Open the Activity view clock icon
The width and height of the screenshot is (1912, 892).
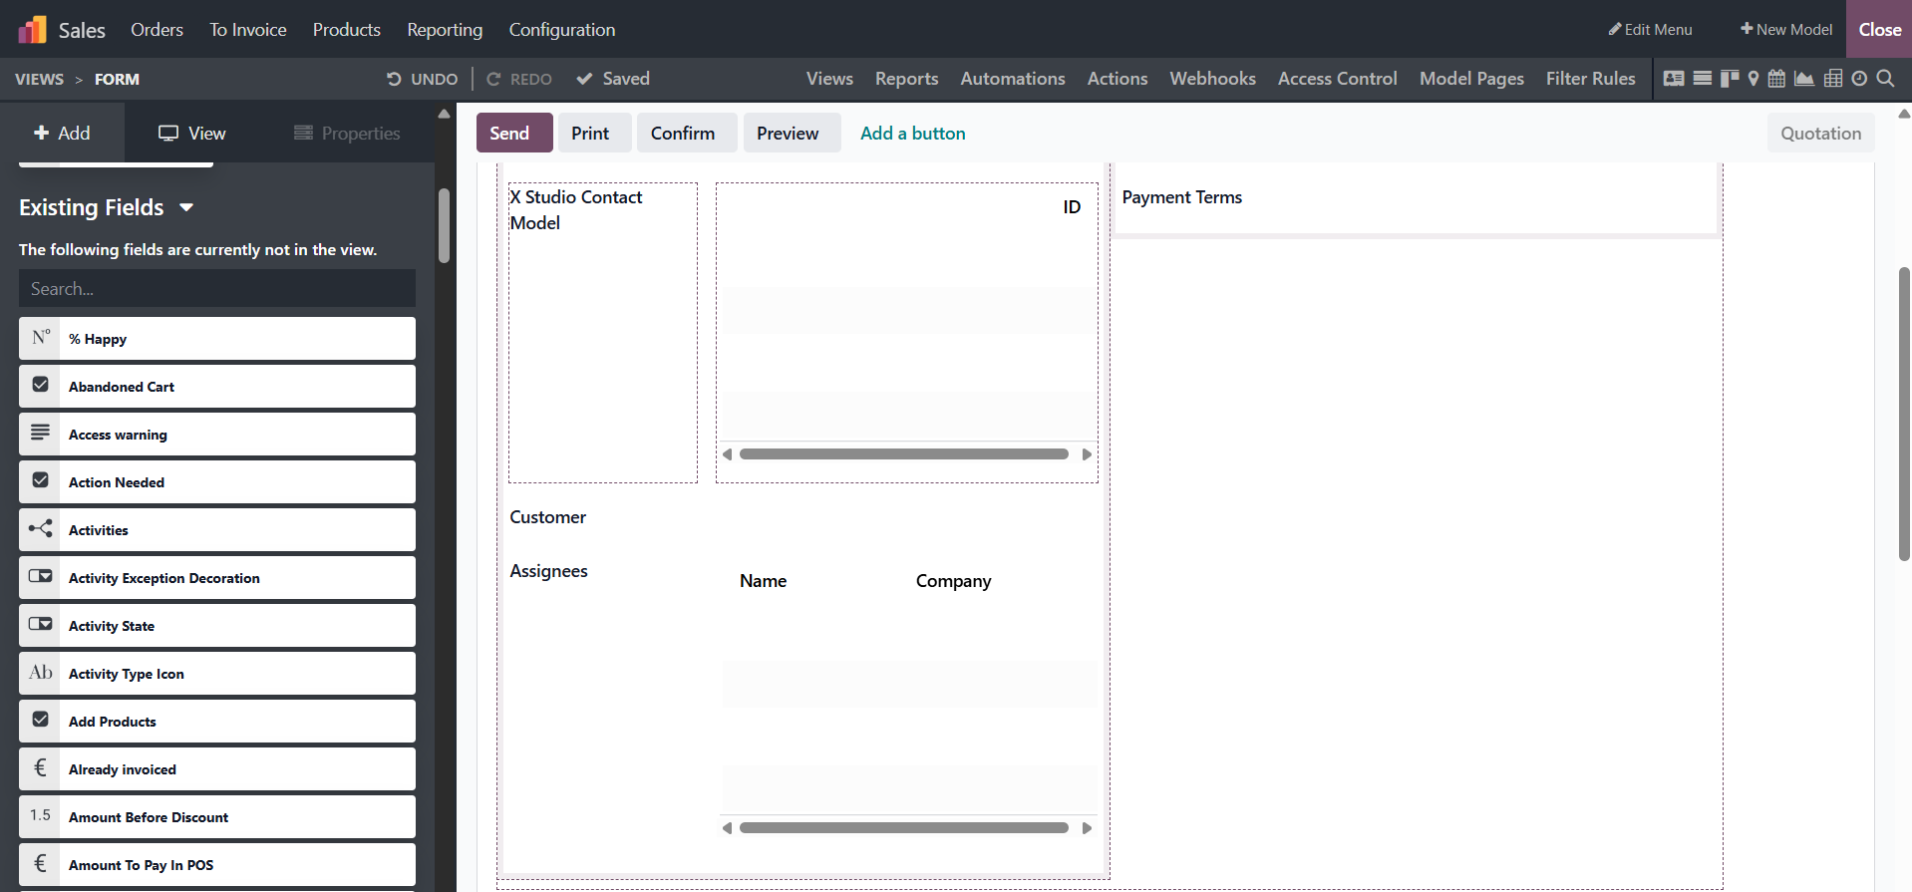pyautogui.click(x=1859, y=79)
